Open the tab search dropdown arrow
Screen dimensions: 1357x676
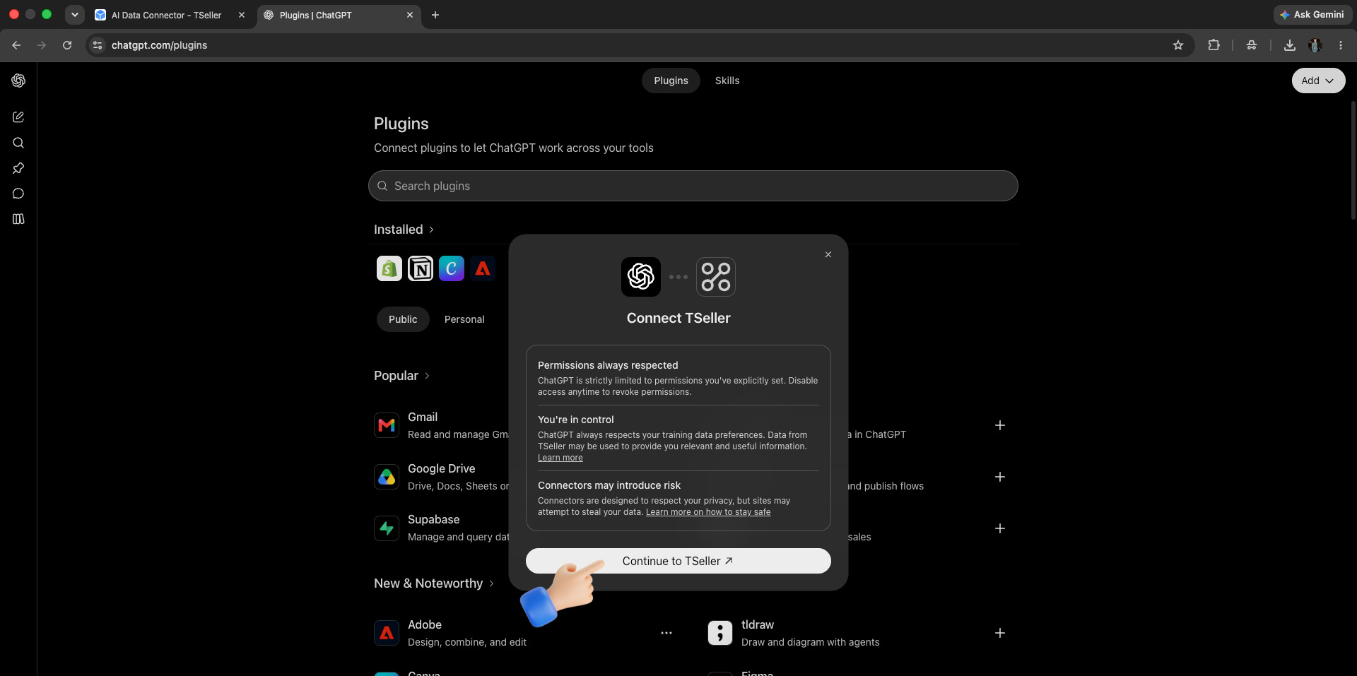pyautogui.click(x=74, y=15)
